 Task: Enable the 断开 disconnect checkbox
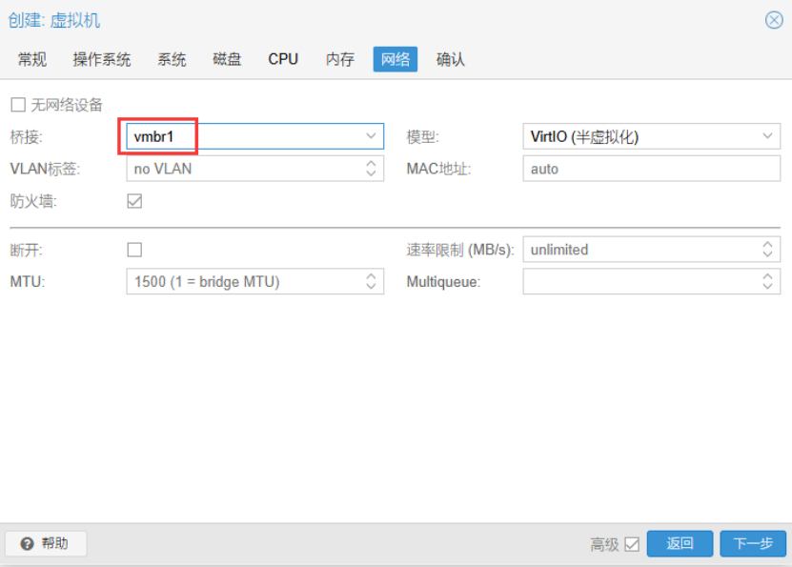coord(134,250)
